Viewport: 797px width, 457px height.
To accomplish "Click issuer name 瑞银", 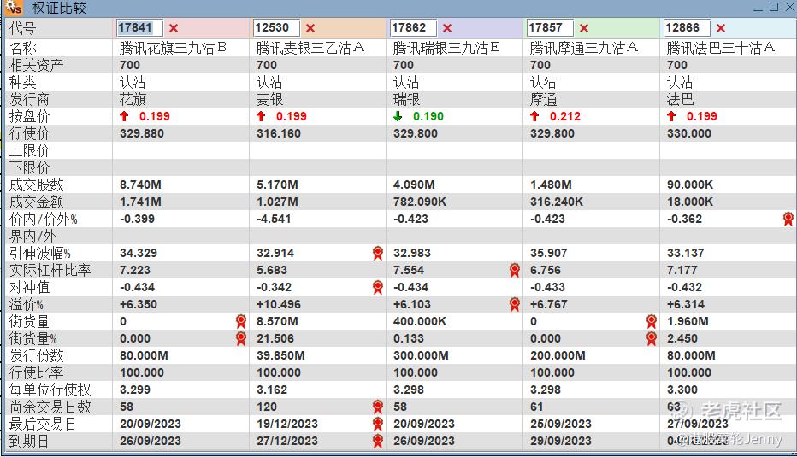I will [407, 100].
